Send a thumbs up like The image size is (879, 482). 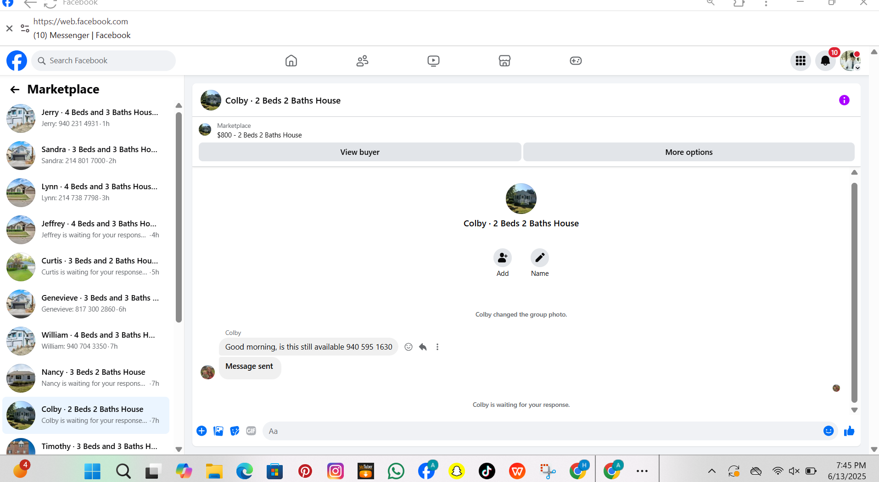click(x=849, y=431)
